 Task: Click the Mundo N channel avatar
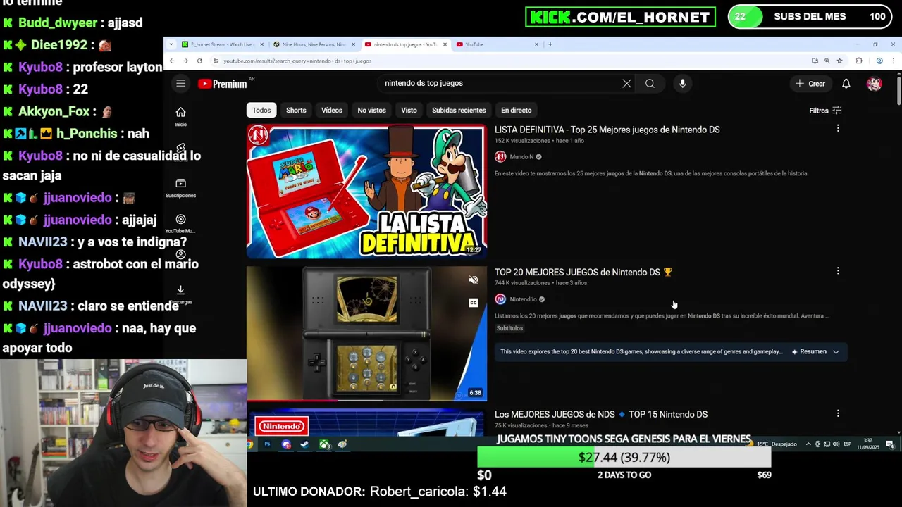click(x=500, y=157)
